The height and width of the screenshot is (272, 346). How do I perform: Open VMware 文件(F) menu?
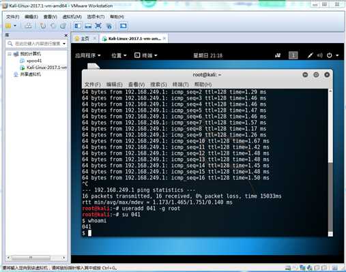12,16
